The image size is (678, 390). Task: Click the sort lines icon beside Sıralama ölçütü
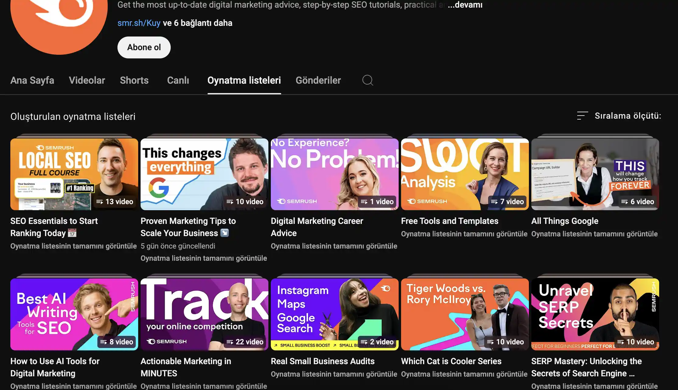pyautogui.click(x=582, y=116)
